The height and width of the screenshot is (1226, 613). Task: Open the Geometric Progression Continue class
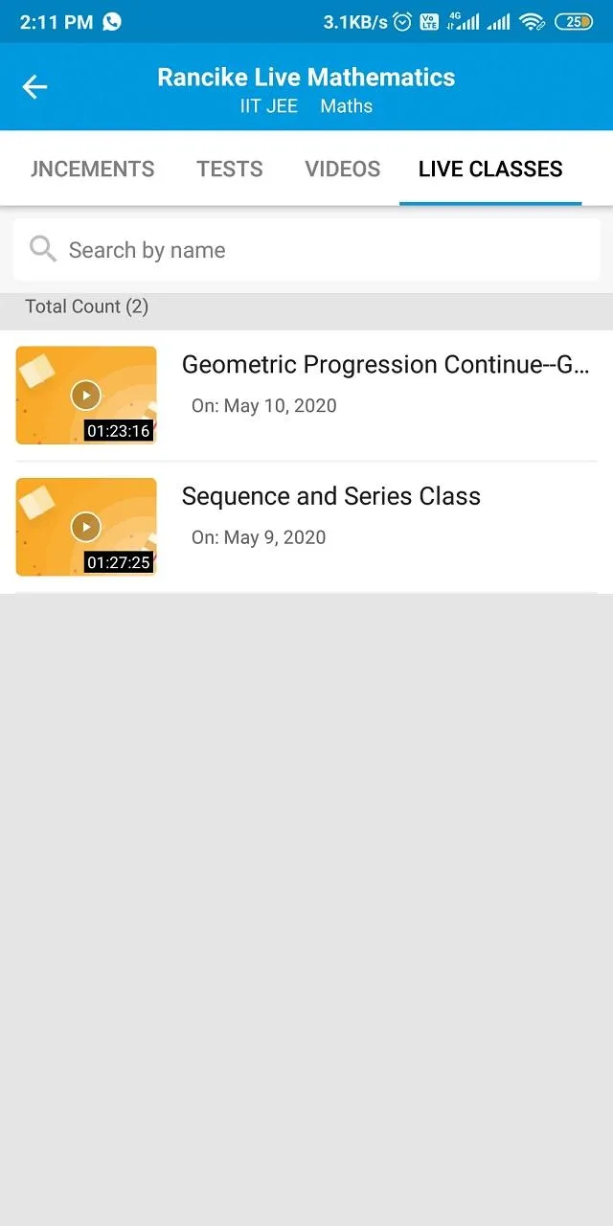tap(385, 365)
